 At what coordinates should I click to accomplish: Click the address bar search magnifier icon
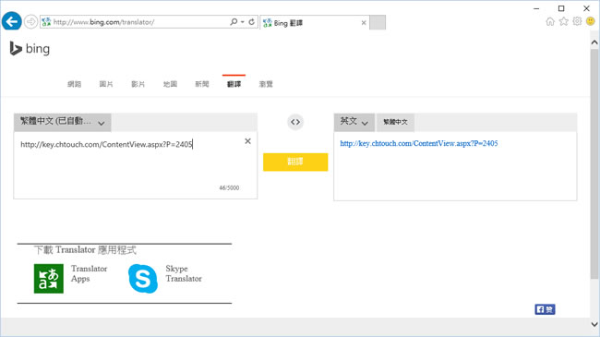(x=234, y=22)
